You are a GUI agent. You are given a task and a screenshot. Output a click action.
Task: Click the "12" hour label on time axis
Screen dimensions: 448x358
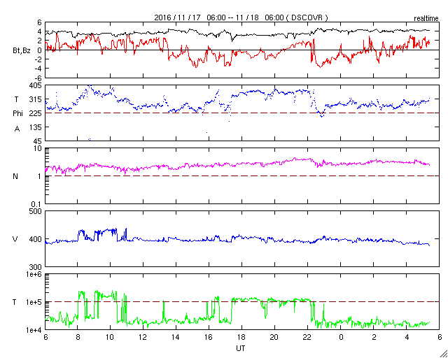pyautogui.click(x=143, y=337)
